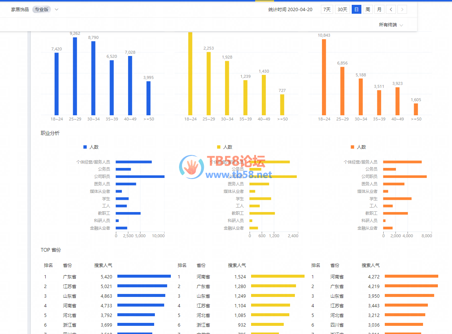
Task: Toggle the blue 人数 legend marker
Action: (85, 147)
